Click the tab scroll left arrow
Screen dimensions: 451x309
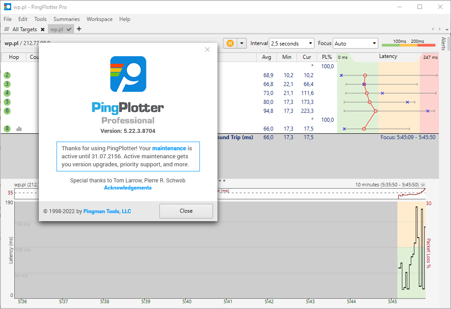click(433, 29)
